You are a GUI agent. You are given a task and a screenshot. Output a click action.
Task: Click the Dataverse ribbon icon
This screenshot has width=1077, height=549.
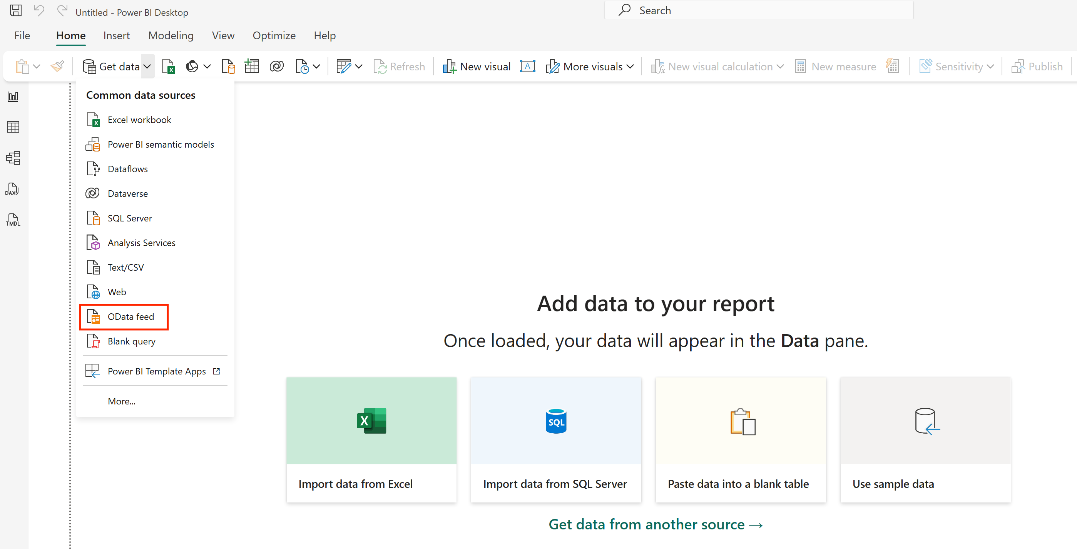(277, 67)
